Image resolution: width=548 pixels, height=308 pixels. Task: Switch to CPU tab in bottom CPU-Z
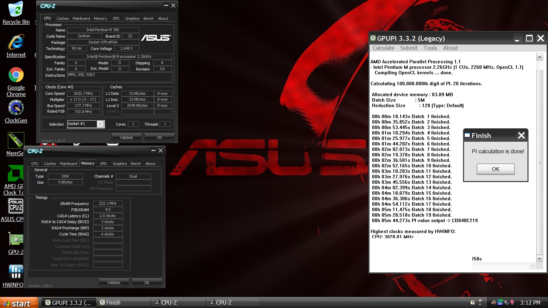click(x=35, y=164)
